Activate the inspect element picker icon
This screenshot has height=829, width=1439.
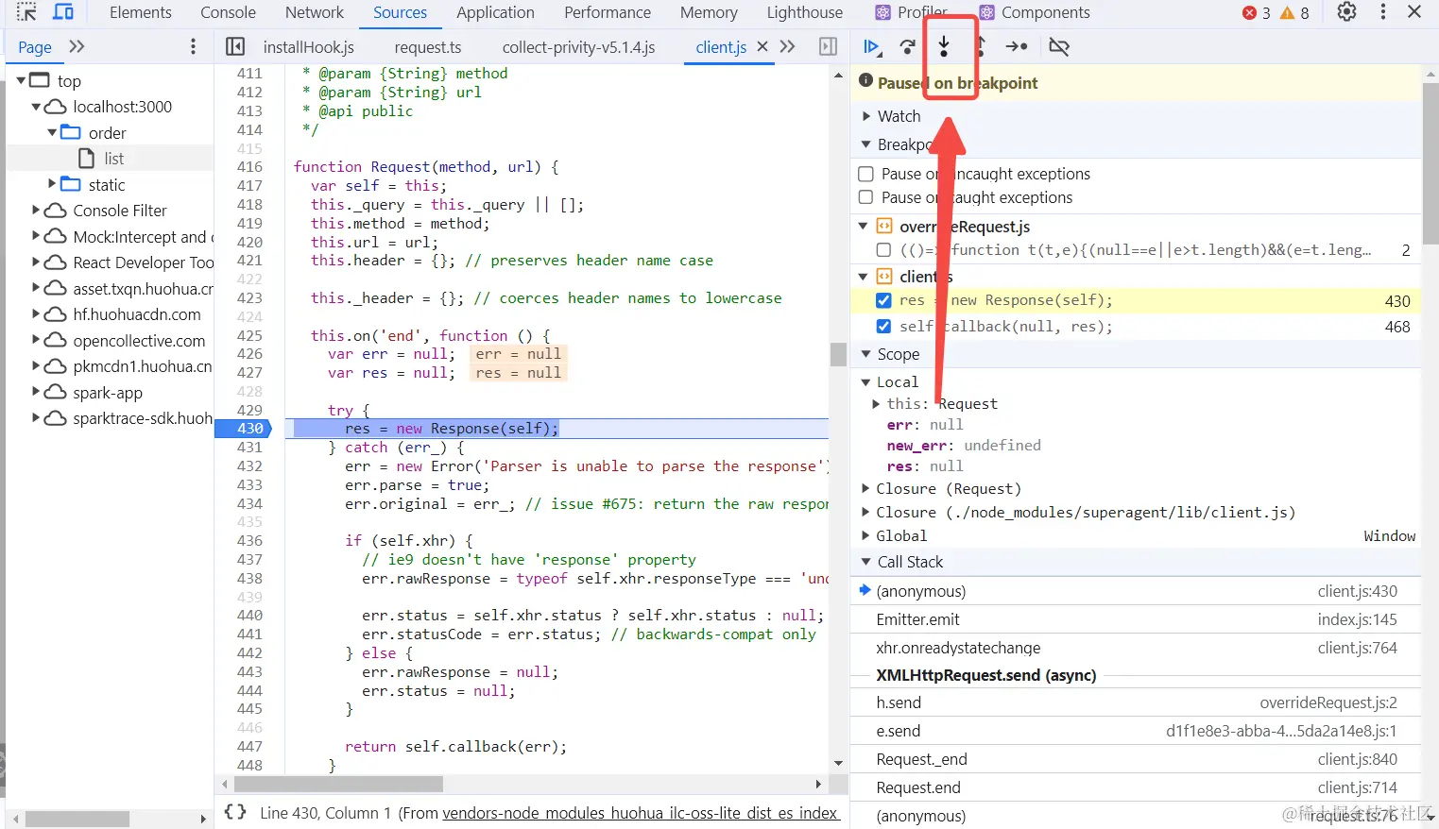click(x=26, y=12)
